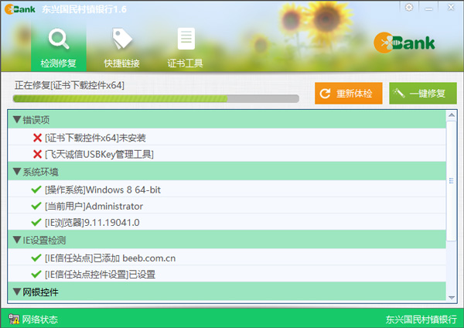Click the eBank logo in title bar

click(20, 9)
